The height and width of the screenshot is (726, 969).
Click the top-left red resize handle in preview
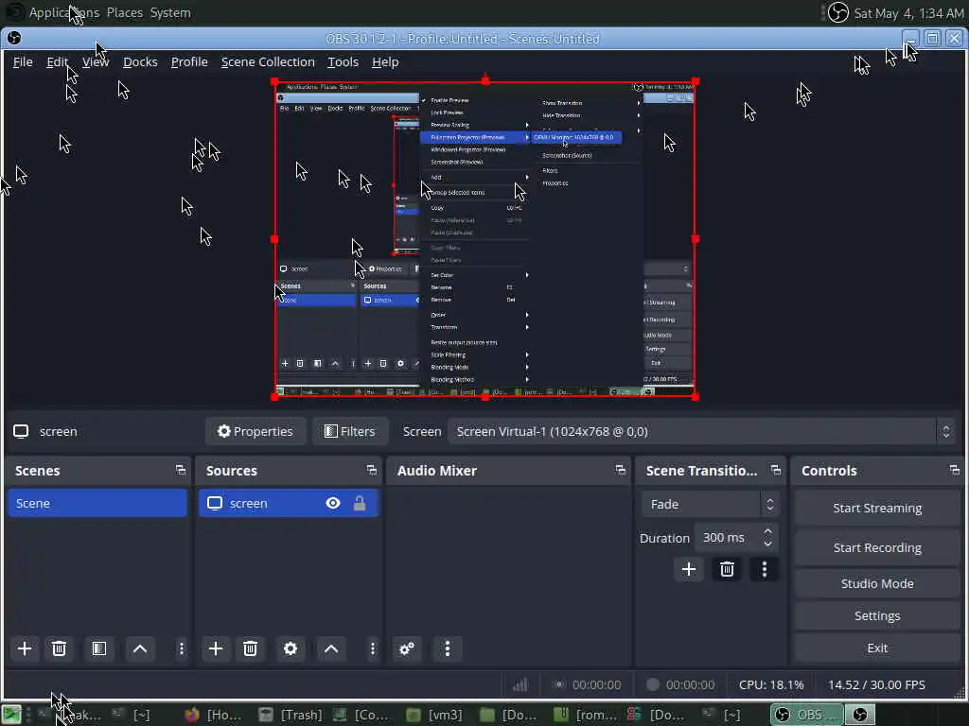click(275, 81)
